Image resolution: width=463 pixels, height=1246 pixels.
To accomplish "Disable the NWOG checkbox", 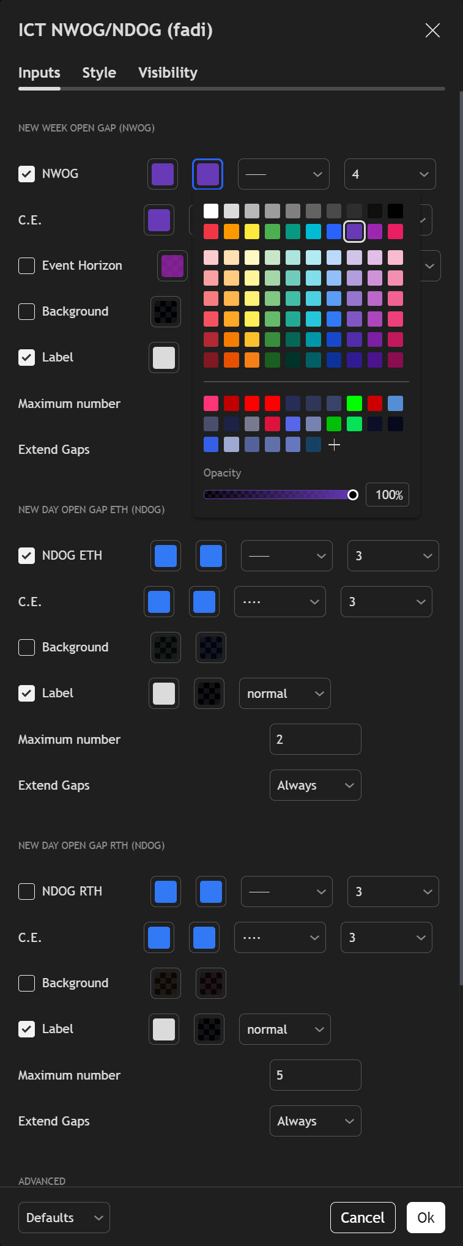I will pos(26,174).
